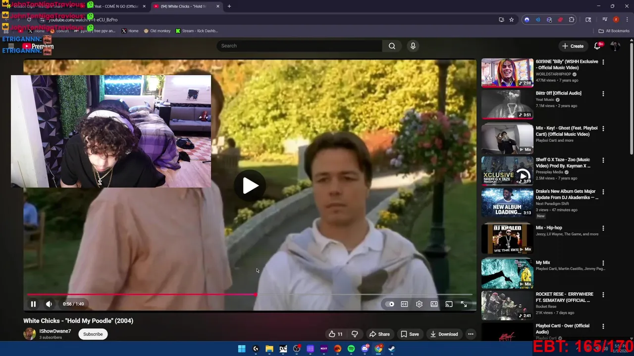Open Spotify from taskbar
634x356 pixels.
(x=351, y=349)
